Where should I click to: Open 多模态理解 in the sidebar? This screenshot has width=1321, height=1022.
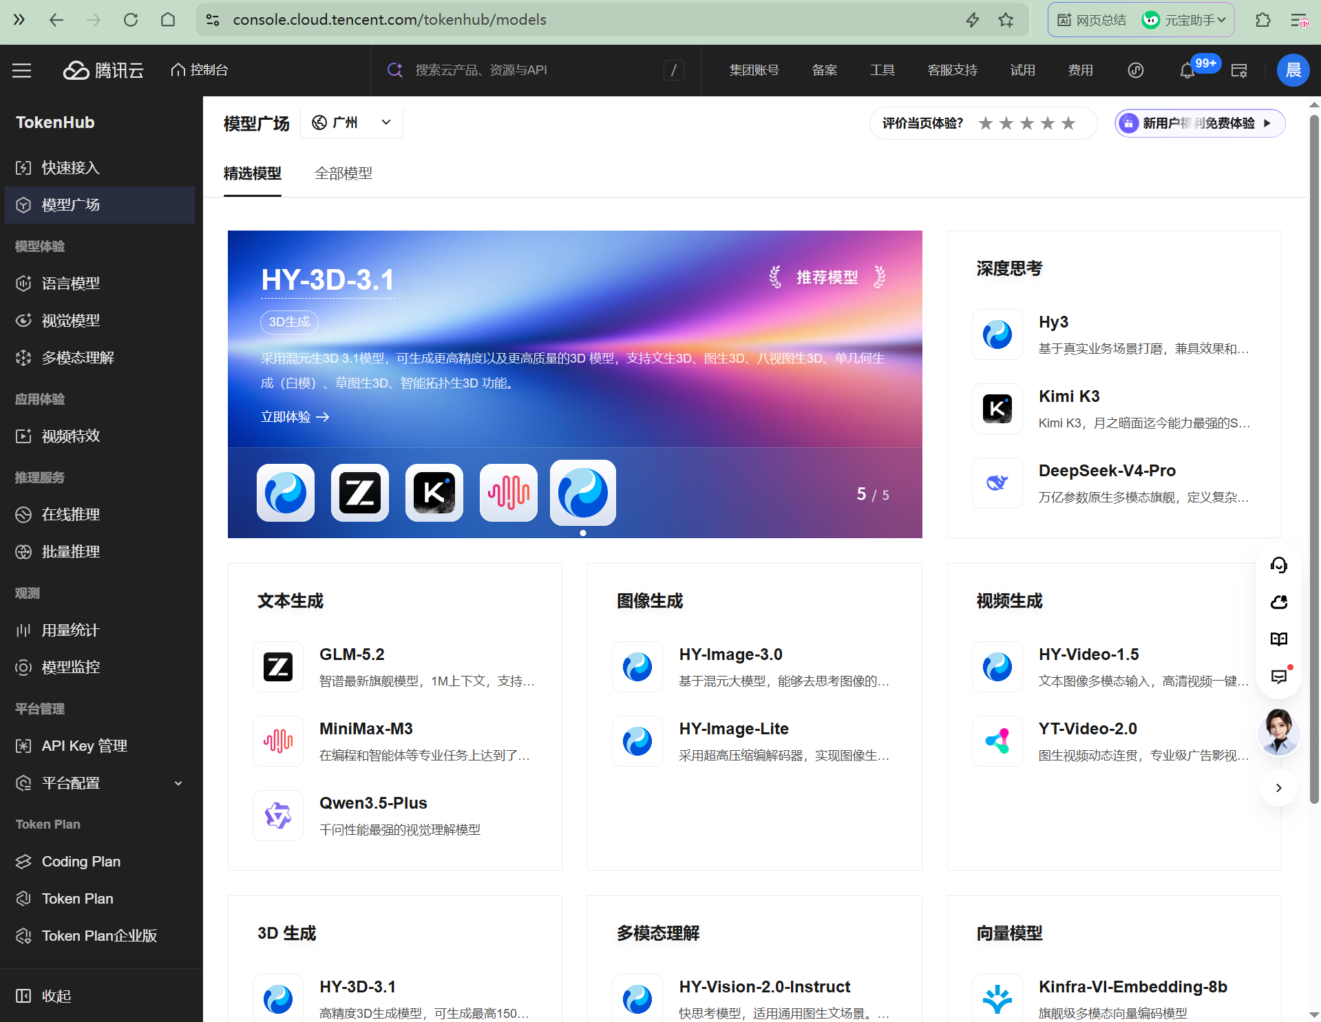click(100, 358)
